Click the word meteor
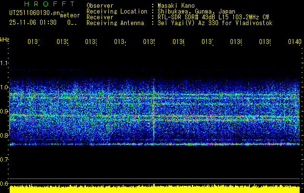 [x=70, y=15]
